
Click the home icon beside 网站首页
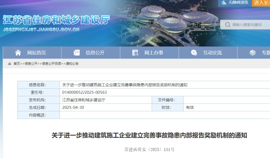18,53
